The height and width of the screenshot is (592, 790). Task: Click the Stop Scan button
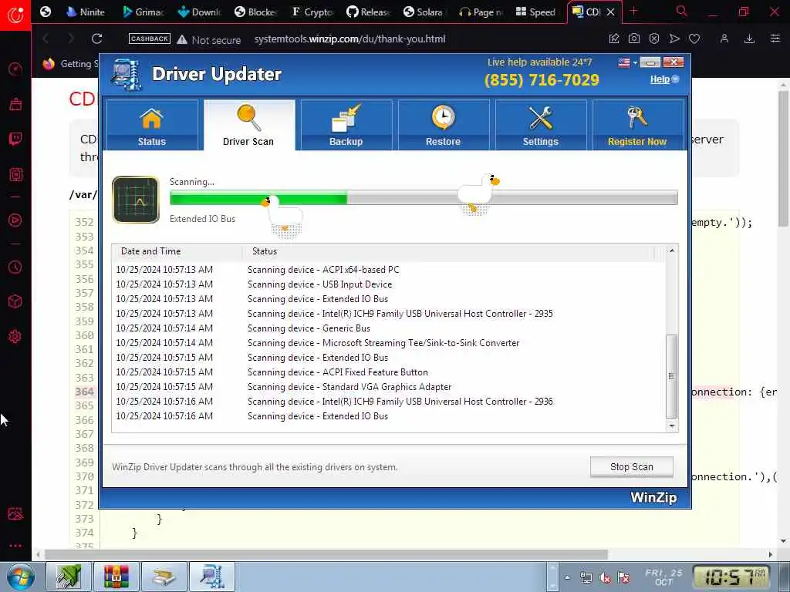631,466
